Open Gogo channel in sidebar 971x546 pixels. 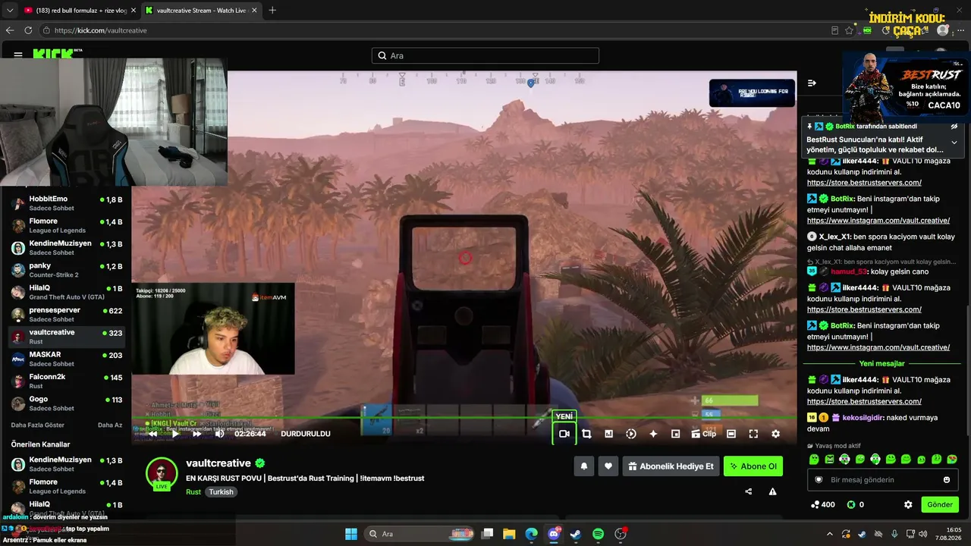(x=67, y=403)
